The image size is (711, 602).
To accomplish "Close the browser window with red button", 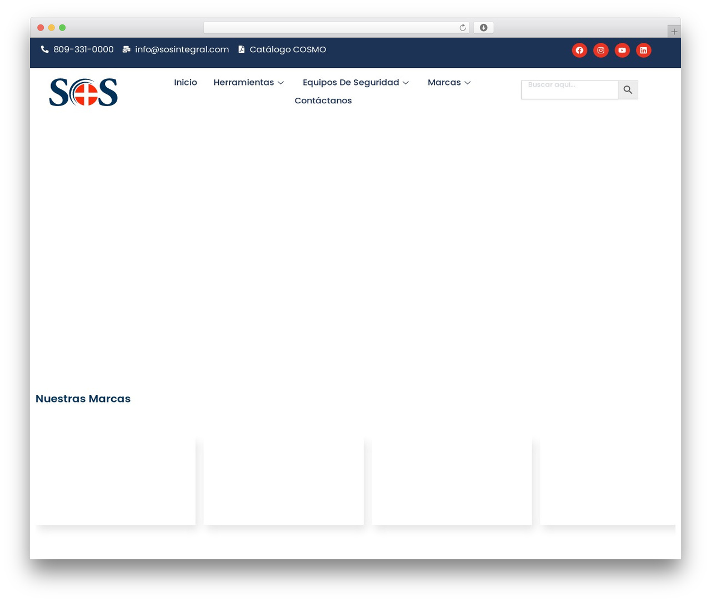I will click(41, 28).
